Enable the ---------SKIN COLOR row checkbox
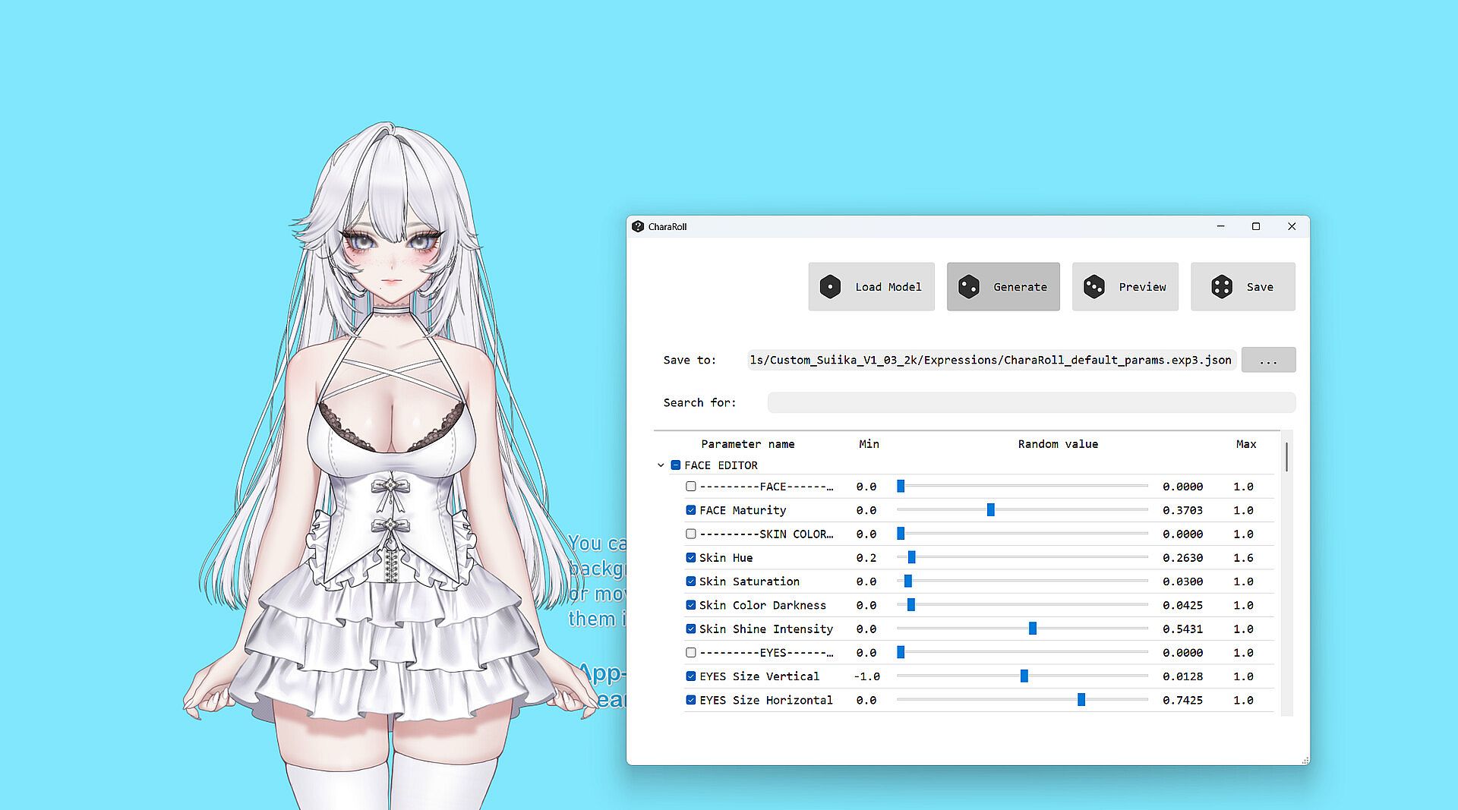This screenshot has width=1458, height=810. 691,534
